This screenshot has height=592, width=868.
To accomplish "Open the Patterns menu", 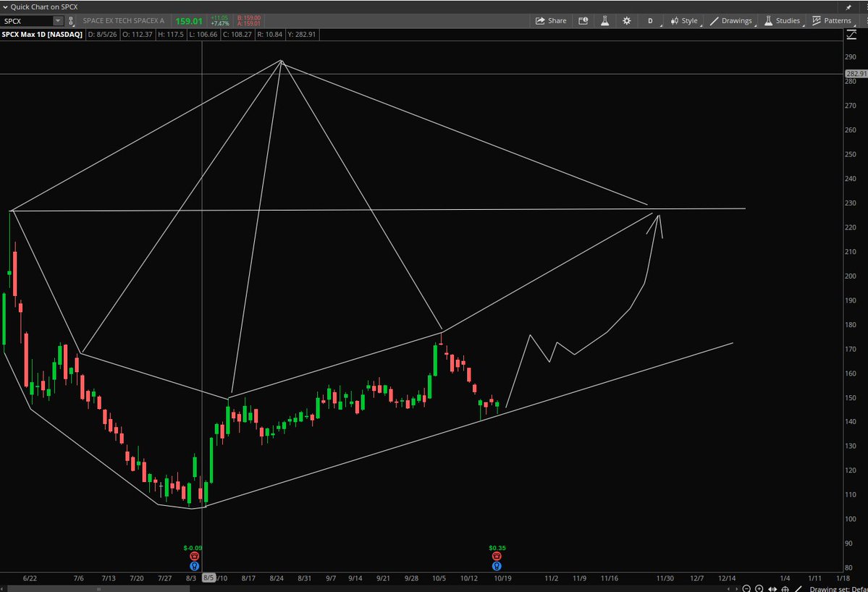I will (832, 20).
